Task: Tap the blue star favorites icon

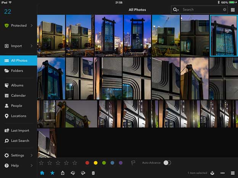Action: click(x=52, y=173)
